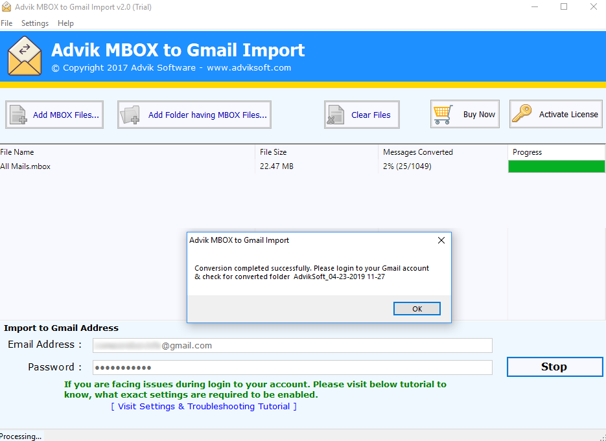Open the Settings menu
Image resolution: width=606 pixels, height=441 pixels.
click(35, 23)
